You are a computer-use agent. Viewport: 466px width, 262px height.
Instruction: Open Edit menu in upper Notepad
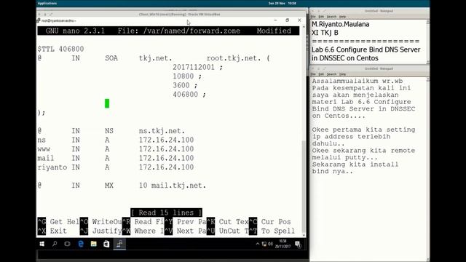pos(321,17)
